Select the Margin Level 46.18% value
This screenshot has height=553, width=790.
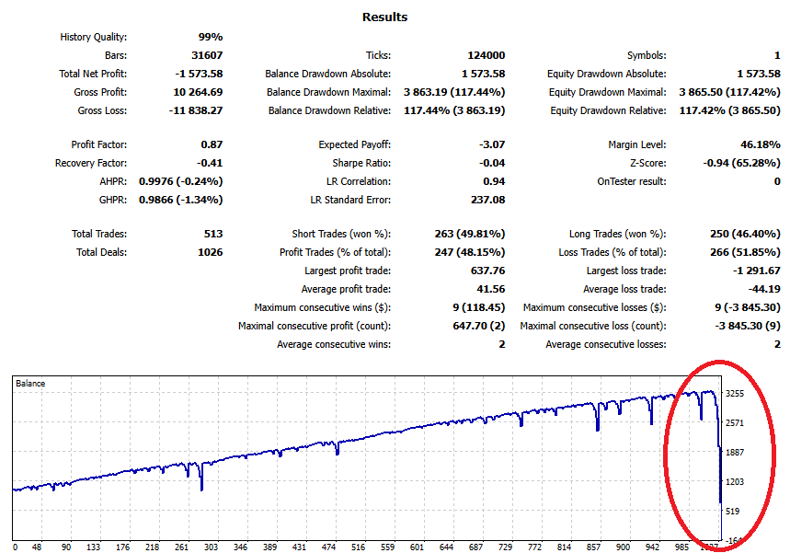(x=758, y=144)
